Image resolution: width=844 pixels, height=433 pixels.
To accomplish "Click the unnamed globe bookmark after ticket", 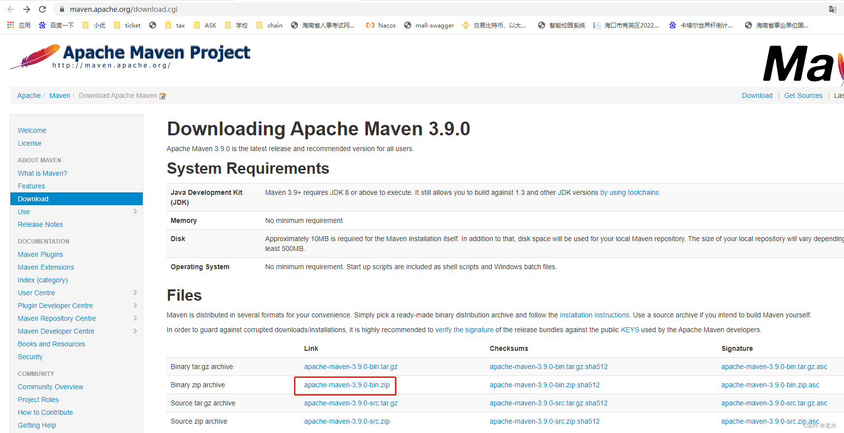I will [153, 25].
